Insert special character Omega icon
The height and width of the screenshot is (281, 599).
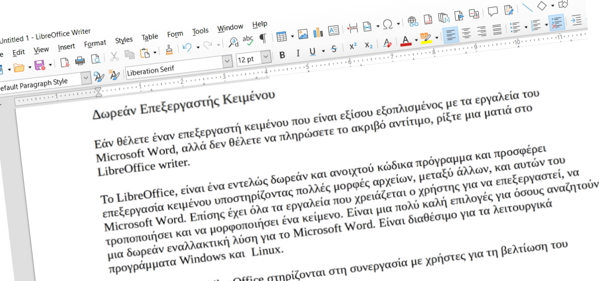point(387,24)
